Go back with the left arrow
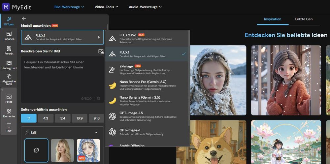The height and width of the screenshot is (164, 330). [24, 18]
